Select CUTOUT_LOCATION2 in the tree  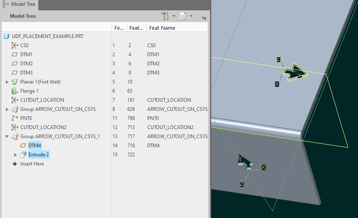tap(43, 127)
